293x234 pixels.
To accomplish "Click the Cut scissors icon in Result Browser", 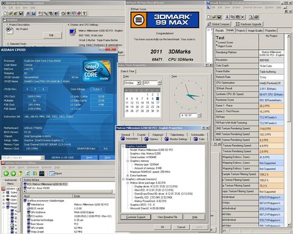I will [227, 17].
